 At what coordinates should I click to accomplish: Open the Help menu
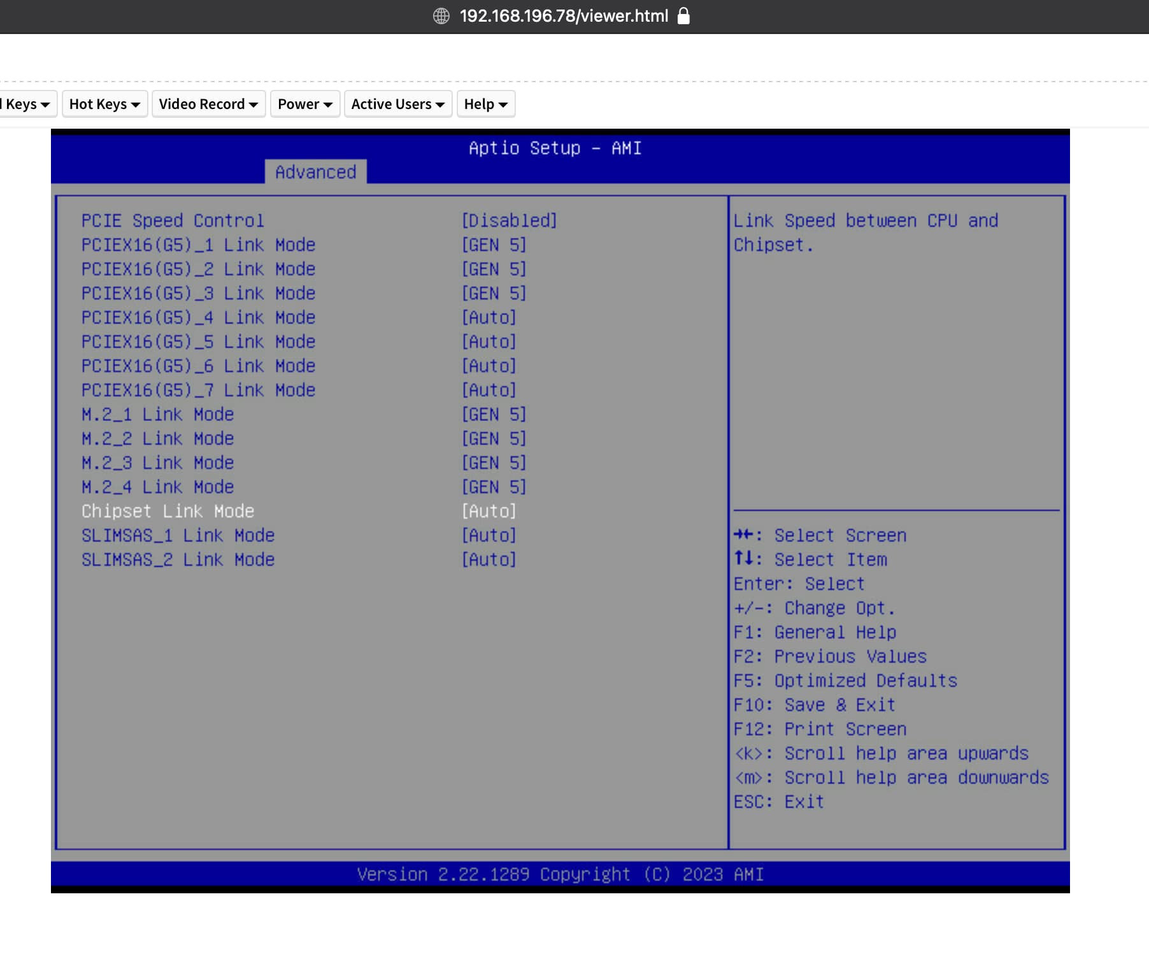pyautogui.click(x=485, y=104)
